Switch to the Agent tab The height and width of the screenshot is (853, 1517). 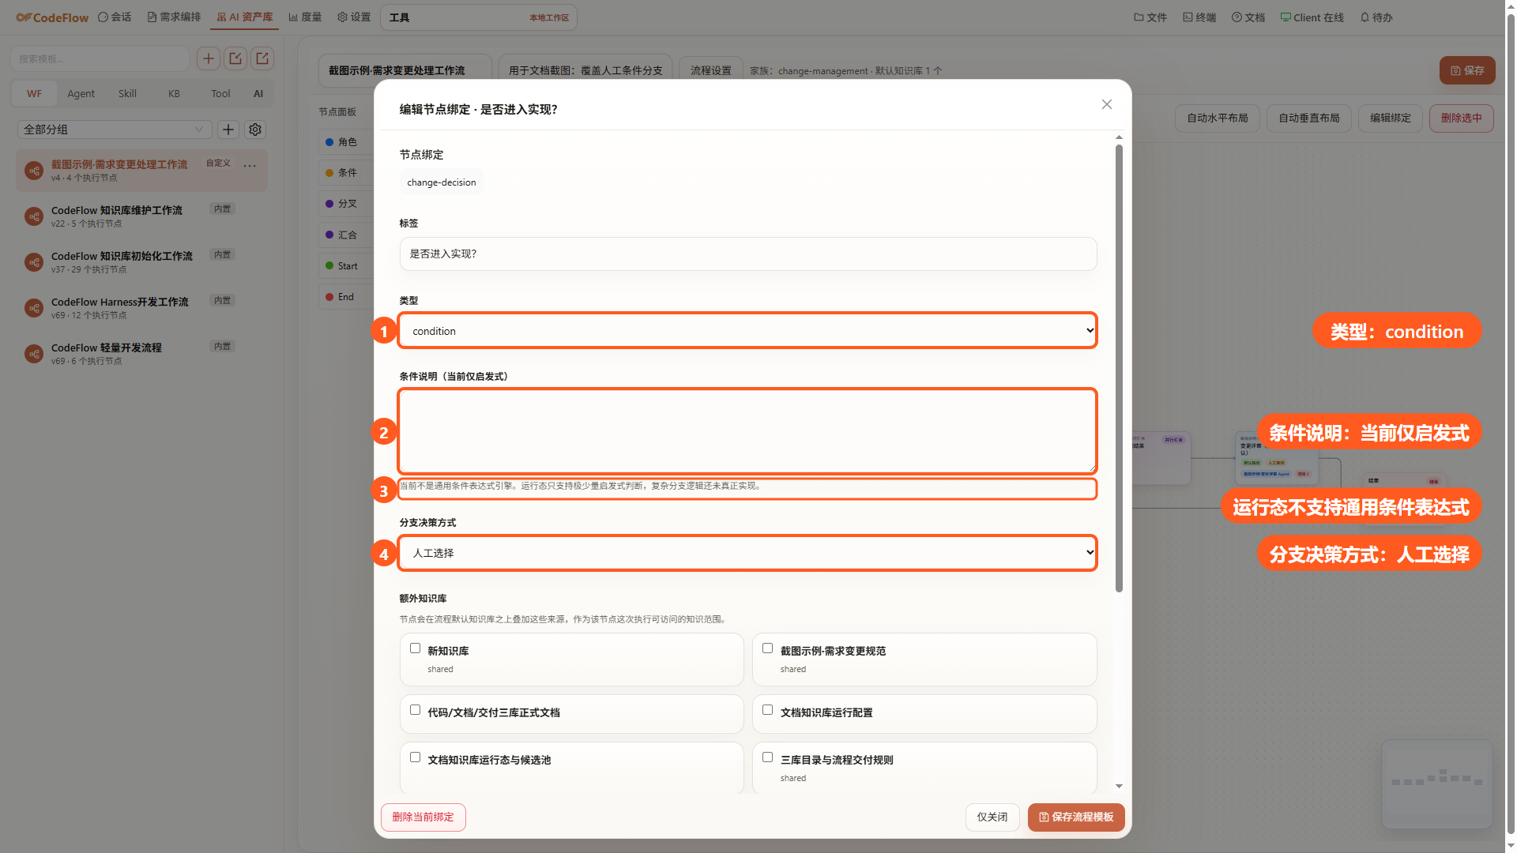coord(81,93)
